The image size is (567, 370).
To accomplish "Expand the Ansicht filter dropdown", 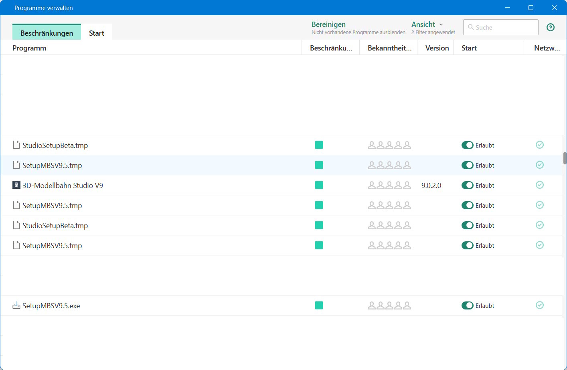I will coord(427,24).
